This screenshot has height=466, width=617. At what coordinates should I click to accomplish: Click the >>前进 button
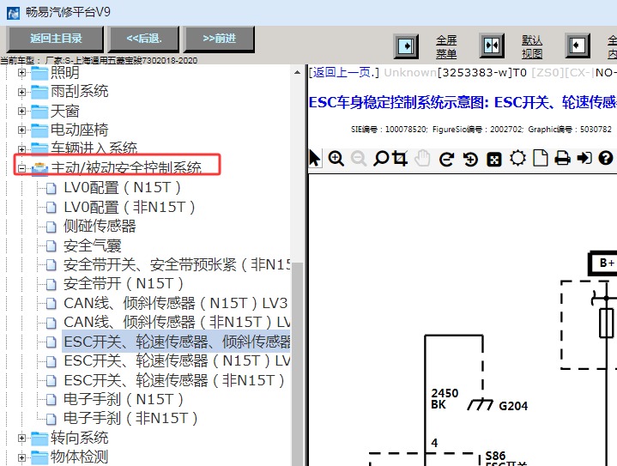pyautogui.click(x=219, y=39)
